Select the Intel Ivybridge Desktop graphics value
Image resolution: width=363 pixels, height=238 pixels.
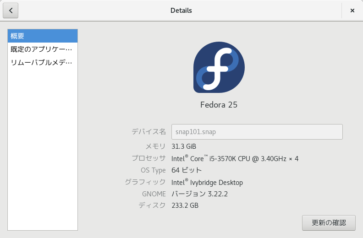coord(207,183)
